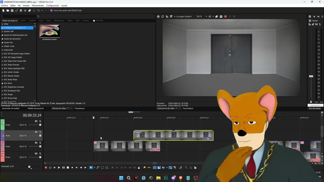Click the (Predeterminado) preset thumbnail
The height and width of the screenshot is (182, 324).
50,31
